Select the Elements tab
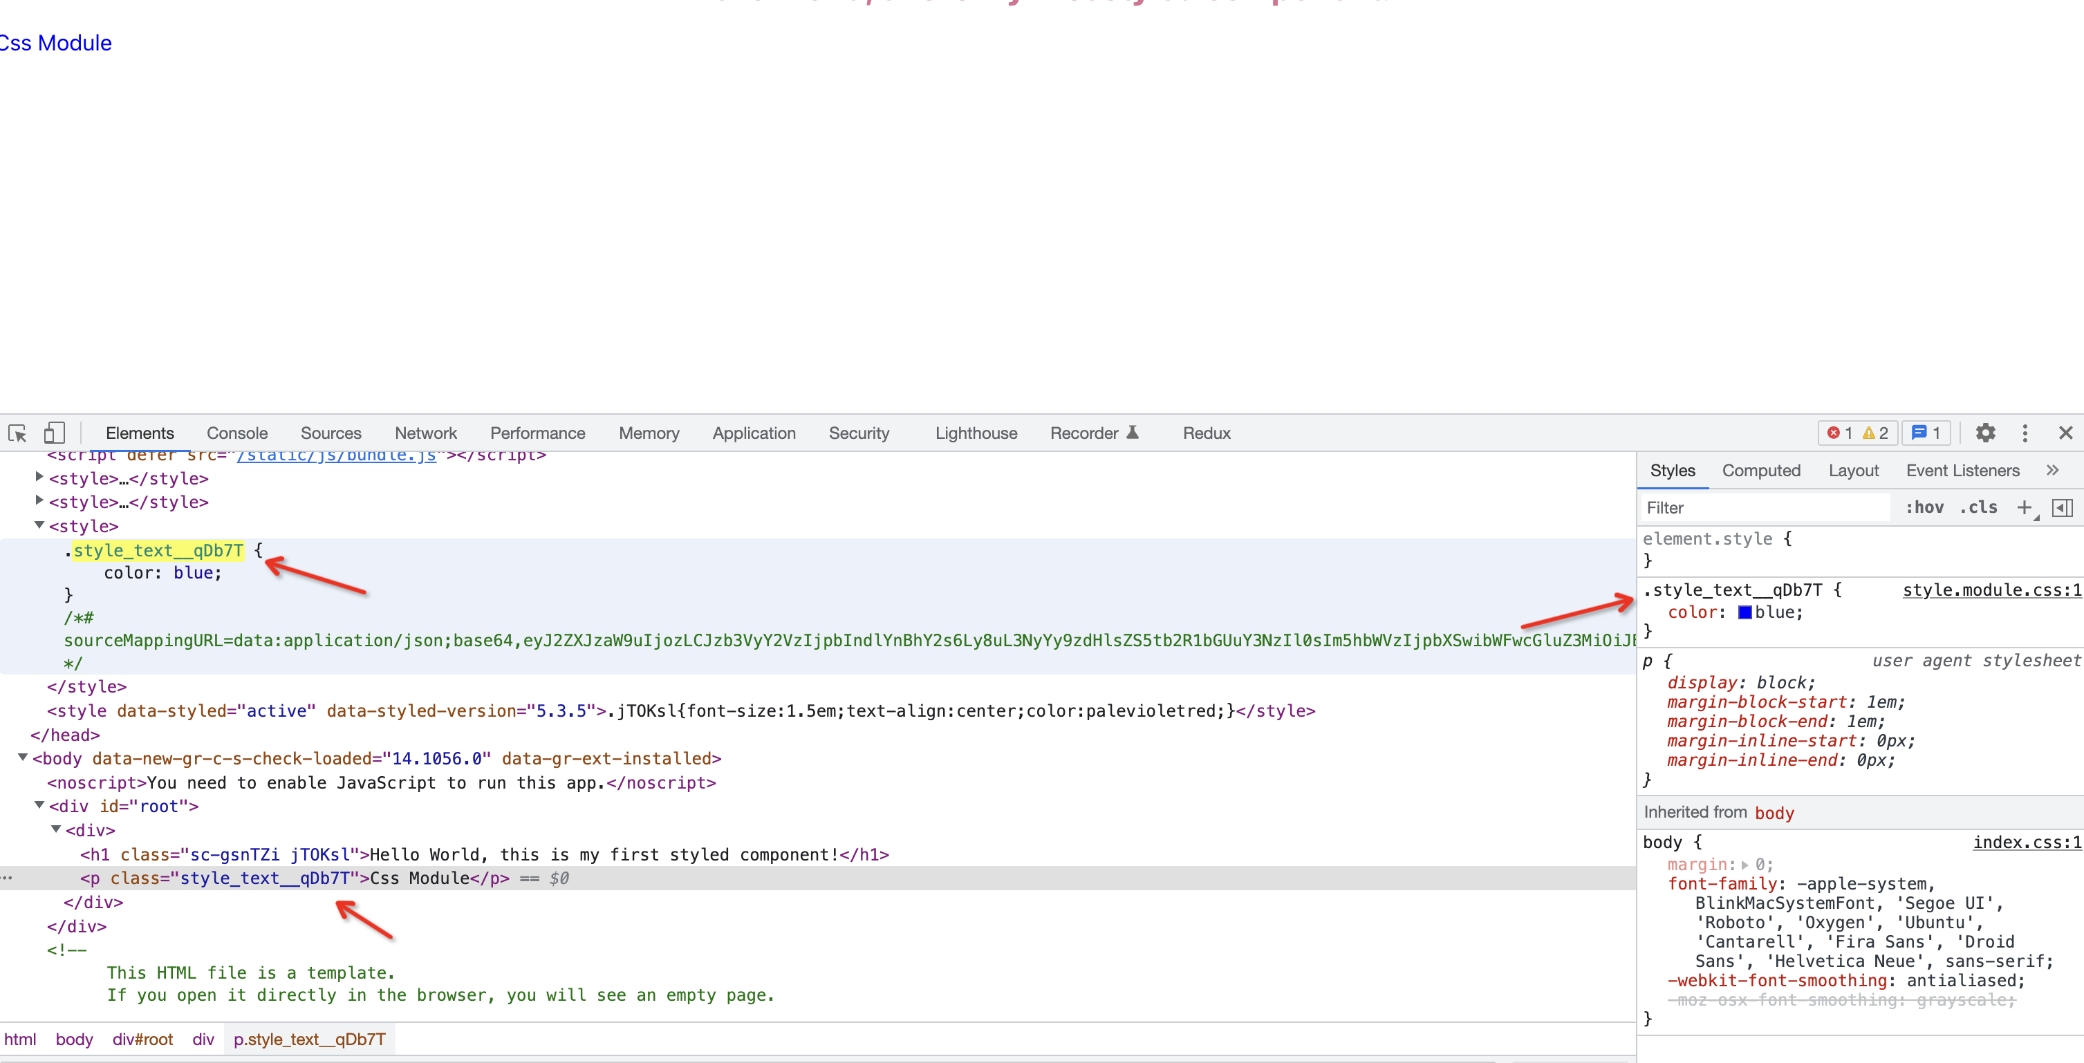Viewport: 2084px width, 1063px height. click(139, 433)
